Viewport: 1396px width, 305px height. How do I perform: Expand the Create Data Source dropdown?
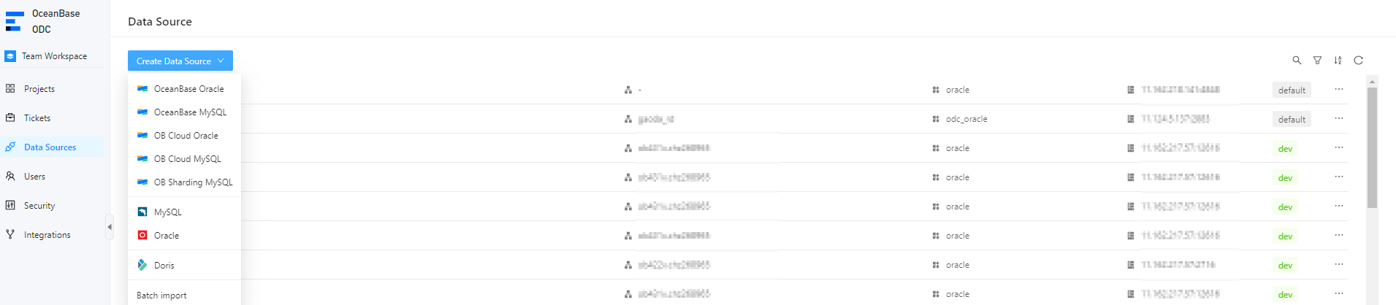click(x=180, y=61)
